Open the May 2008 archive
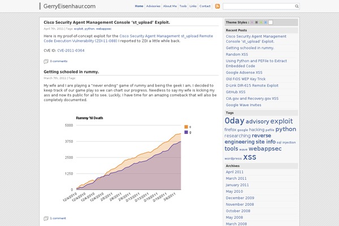 [234, 218]
